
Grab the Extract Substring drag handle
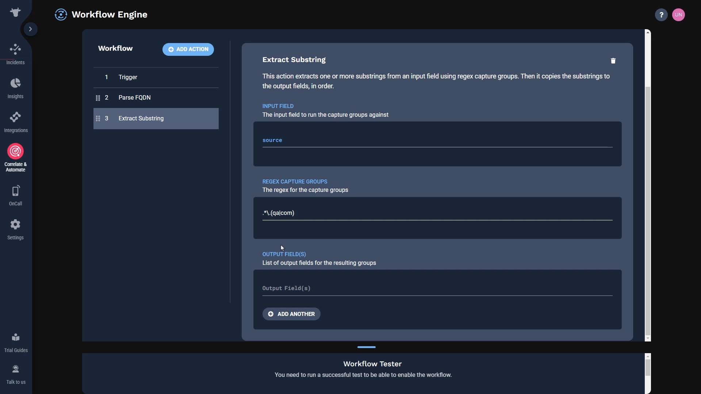click(x=98, y=119)
